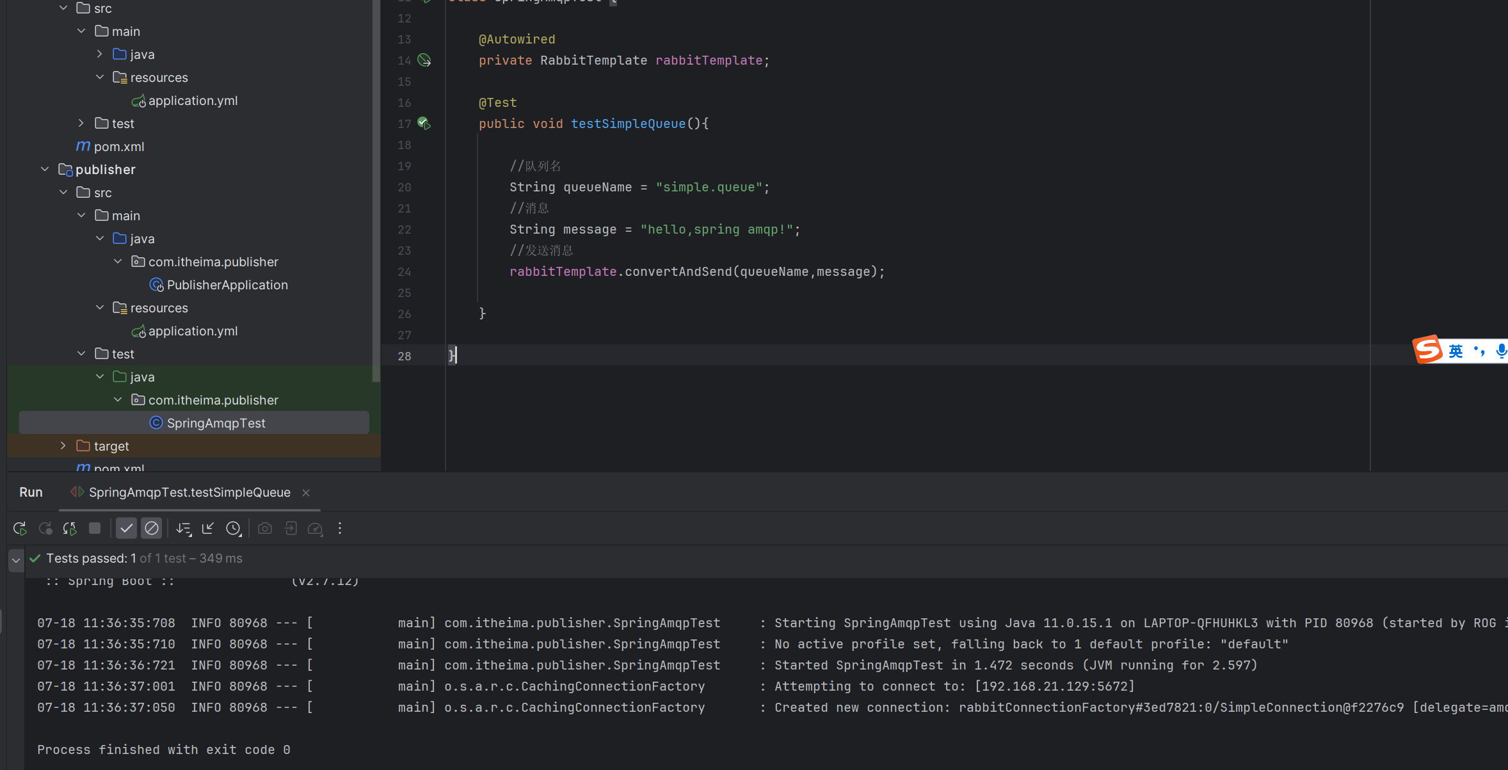Click the sort tests alphabetically icon
The height and width of the screenshot is (770, 1508).
[184, 529]
